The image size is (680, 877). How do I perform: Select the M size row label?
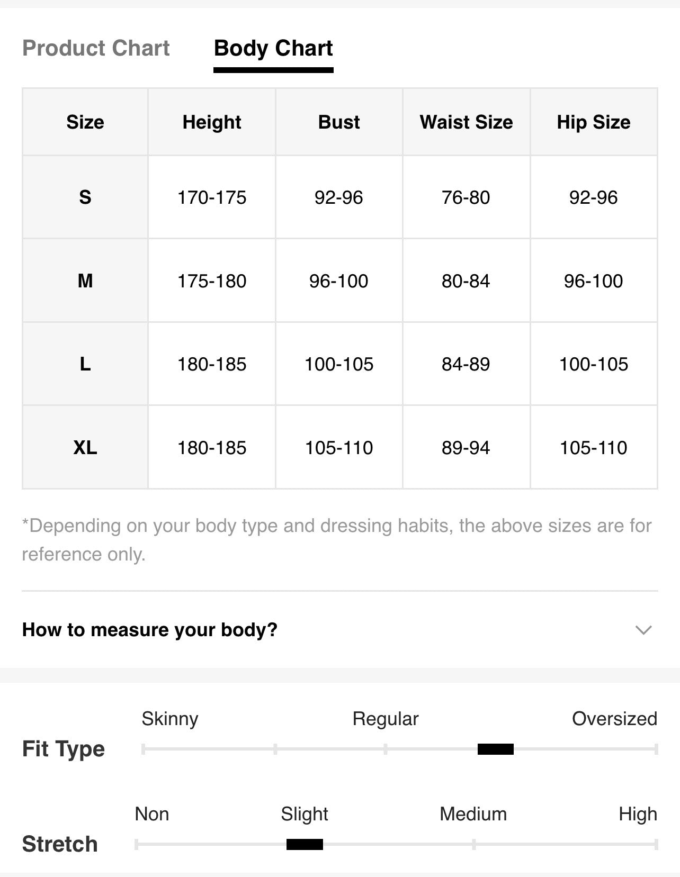pyautogui.click(x=85, y=281)
